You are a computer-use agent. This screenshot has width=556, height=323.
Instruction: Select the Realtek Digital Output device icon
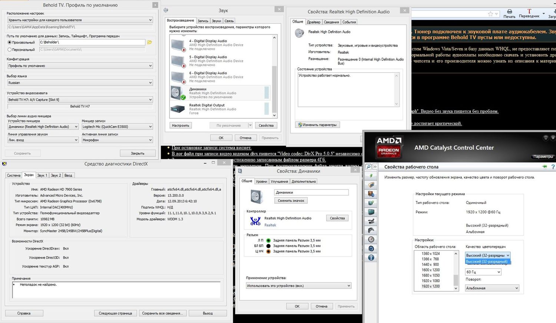click(178, 109)
